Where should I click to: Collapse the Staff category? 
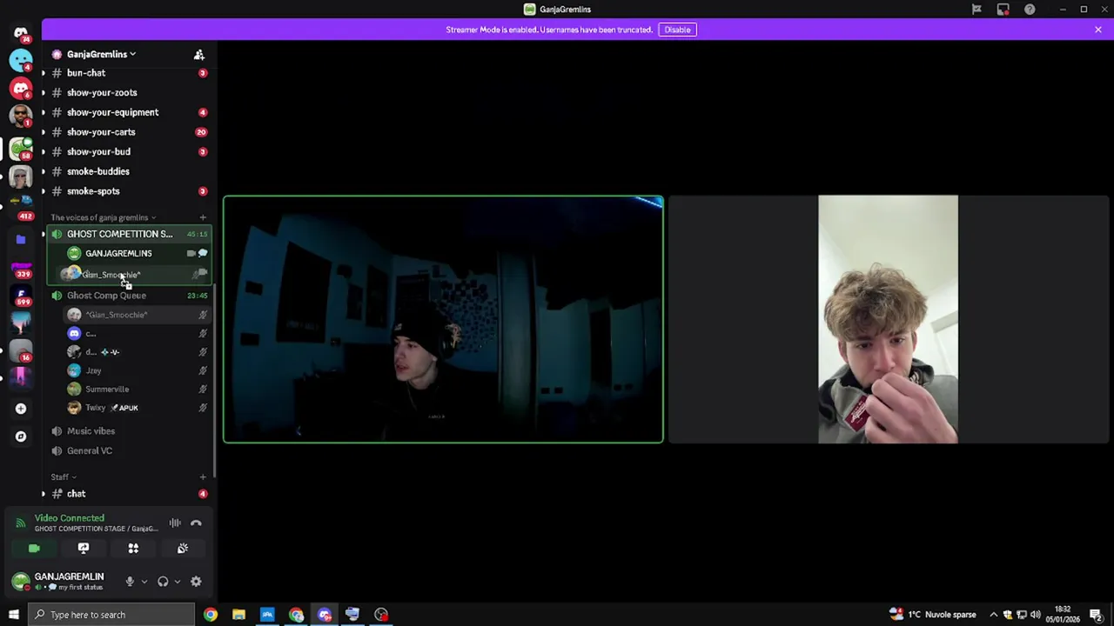64,476
